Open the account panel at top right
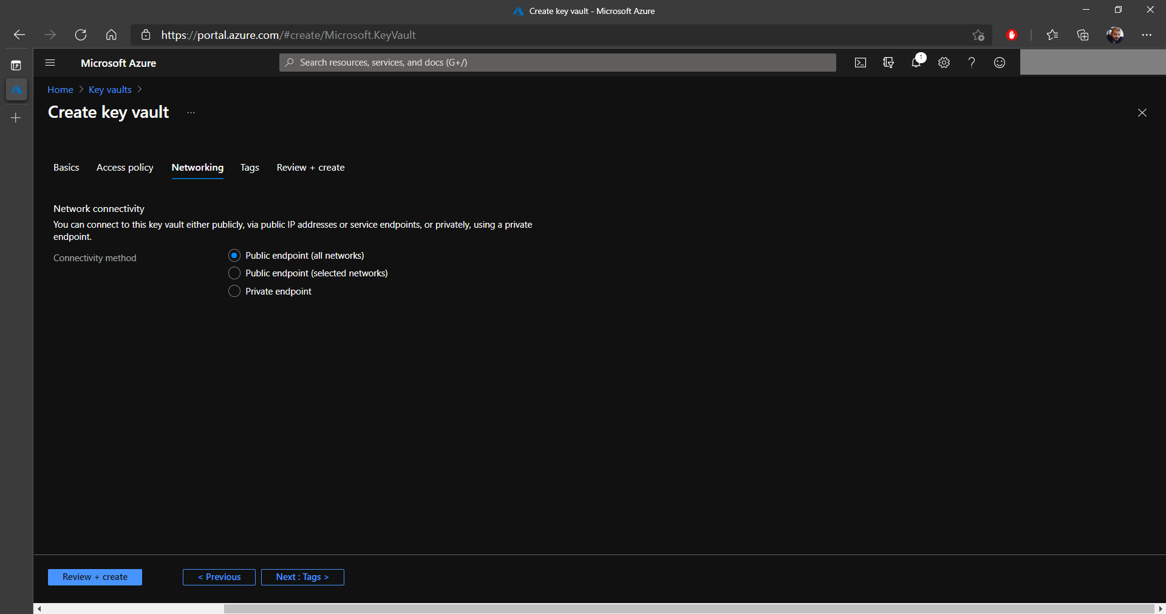This screenshot has width=1166, height=614. (1093, 63)
